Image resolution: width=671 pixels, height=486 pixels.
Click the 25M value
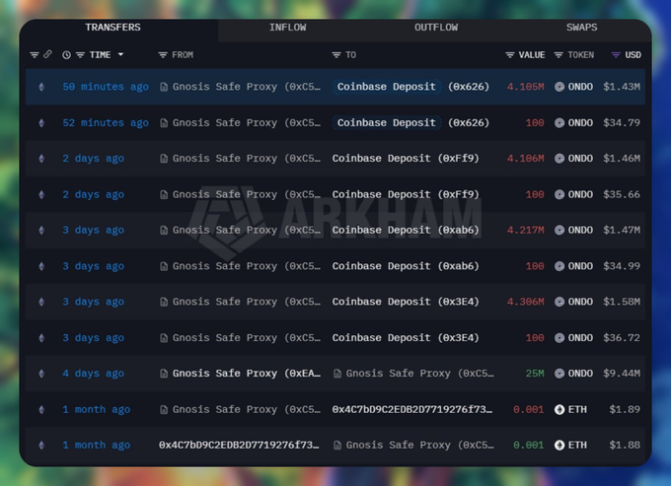click(x=535, y=374)
